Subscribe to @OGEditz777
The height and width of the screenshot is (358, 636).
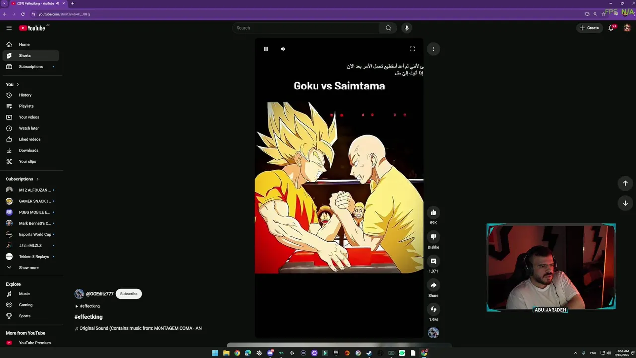129,294
